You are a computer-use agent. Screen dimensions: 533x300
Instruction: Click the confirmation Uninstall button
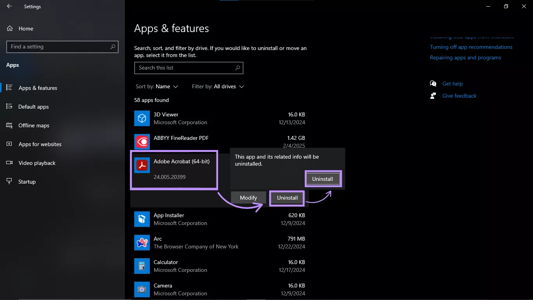click(323, 179)
